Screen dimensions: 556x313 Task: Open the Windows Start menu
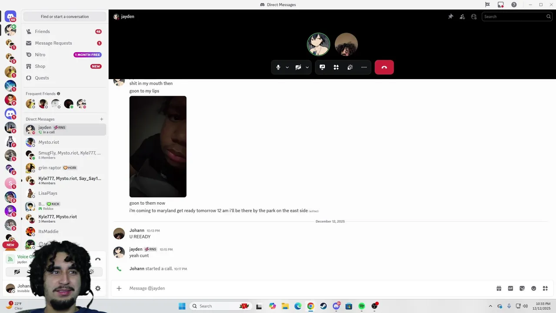pos(182,306)
